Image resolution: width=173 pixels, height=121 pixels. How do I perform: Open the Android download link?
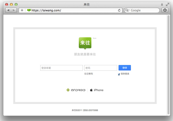76,90
